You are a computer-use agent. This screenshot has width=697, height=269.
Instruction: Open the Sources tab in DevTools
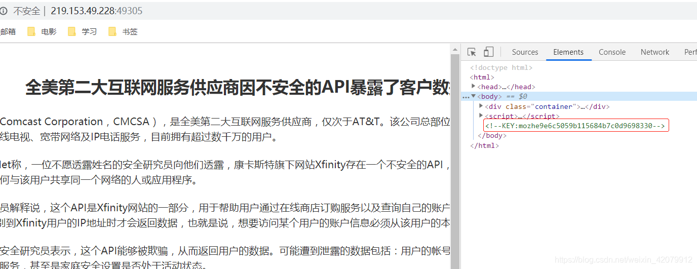coord(525,52)
